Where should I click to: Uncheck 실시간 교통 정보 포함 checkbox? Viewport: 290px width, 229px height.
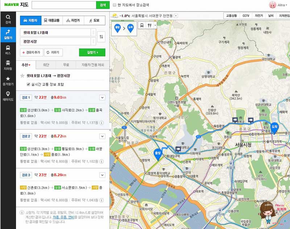click(28, 85)
